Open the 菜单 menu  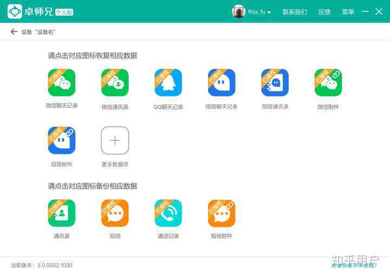pyautogui.click(x=348, y=12)
